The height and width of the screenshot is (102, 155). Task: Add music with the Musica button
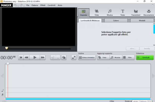116,57
